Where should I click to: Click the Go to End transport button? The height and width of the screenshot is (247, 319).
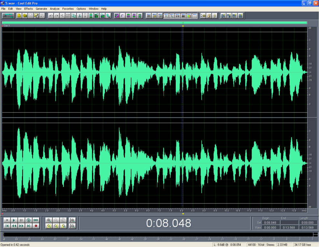pos(29,226)
